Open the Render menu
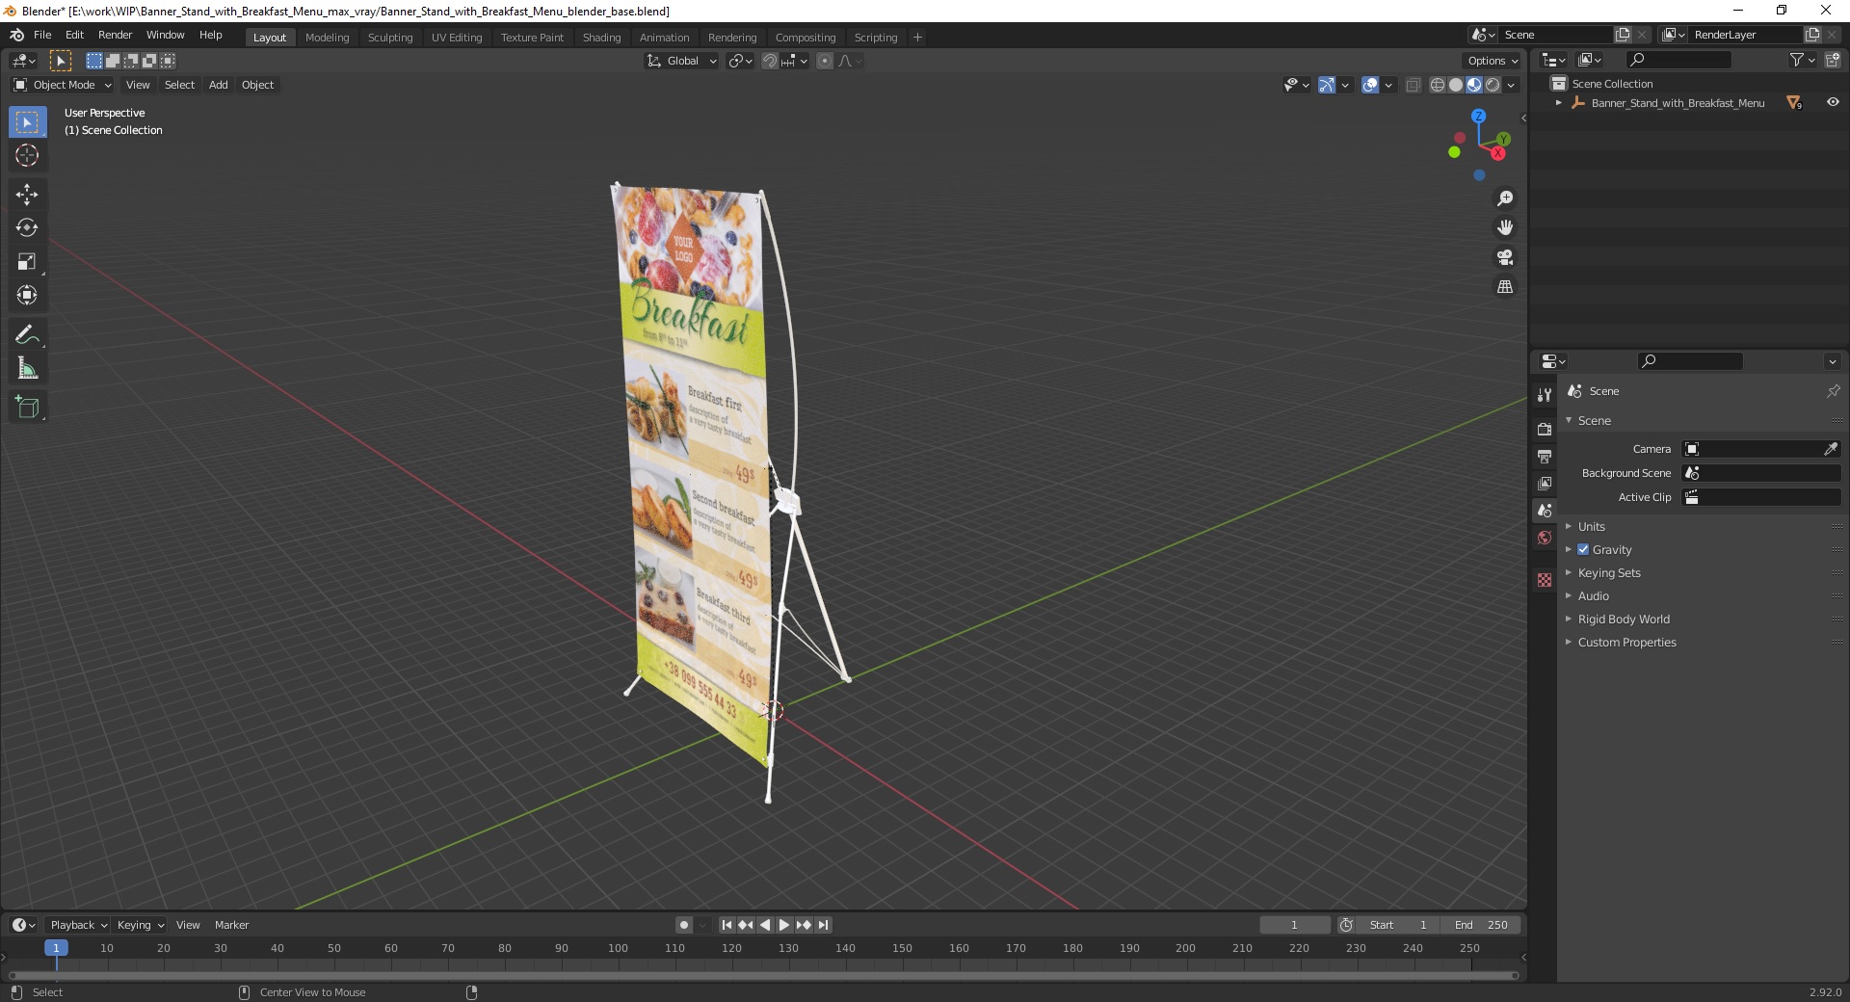This screenshot has height=1002, width=1850. pyautogui.click(x=115, y=35)
